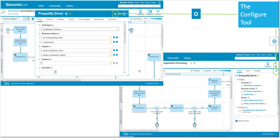This screenshot has height=138, width=280.
Task: Switch to the Decision tab in dialog
Action: (50, 19)
